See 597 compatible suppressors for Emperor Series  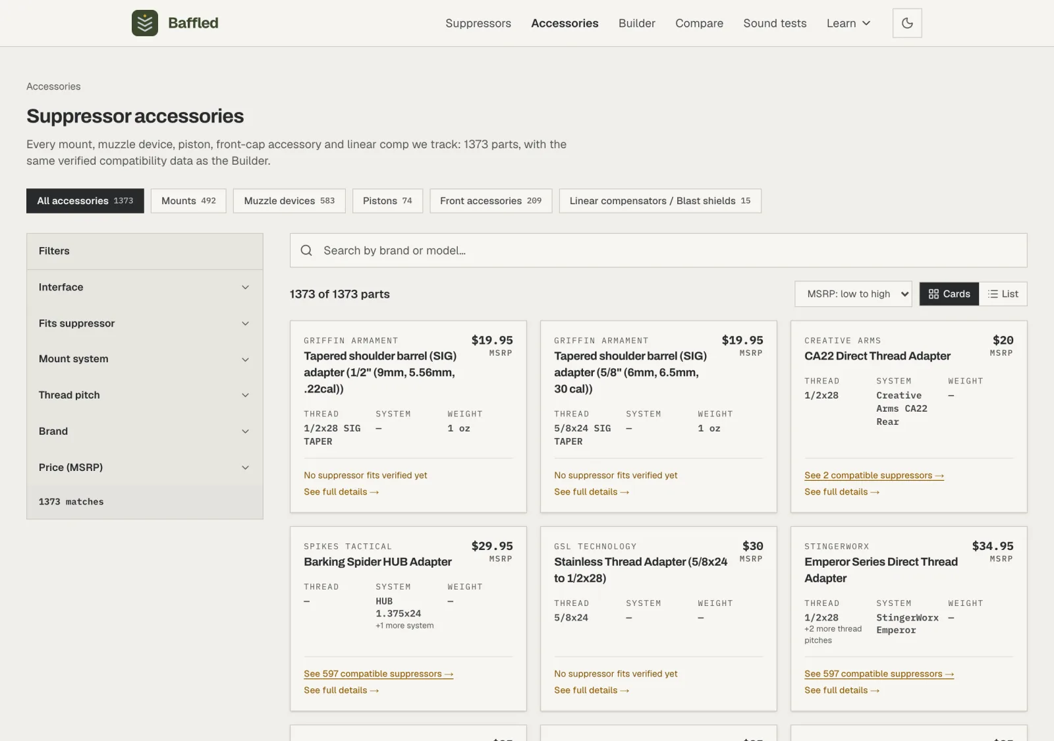click(x=879, y=674)
